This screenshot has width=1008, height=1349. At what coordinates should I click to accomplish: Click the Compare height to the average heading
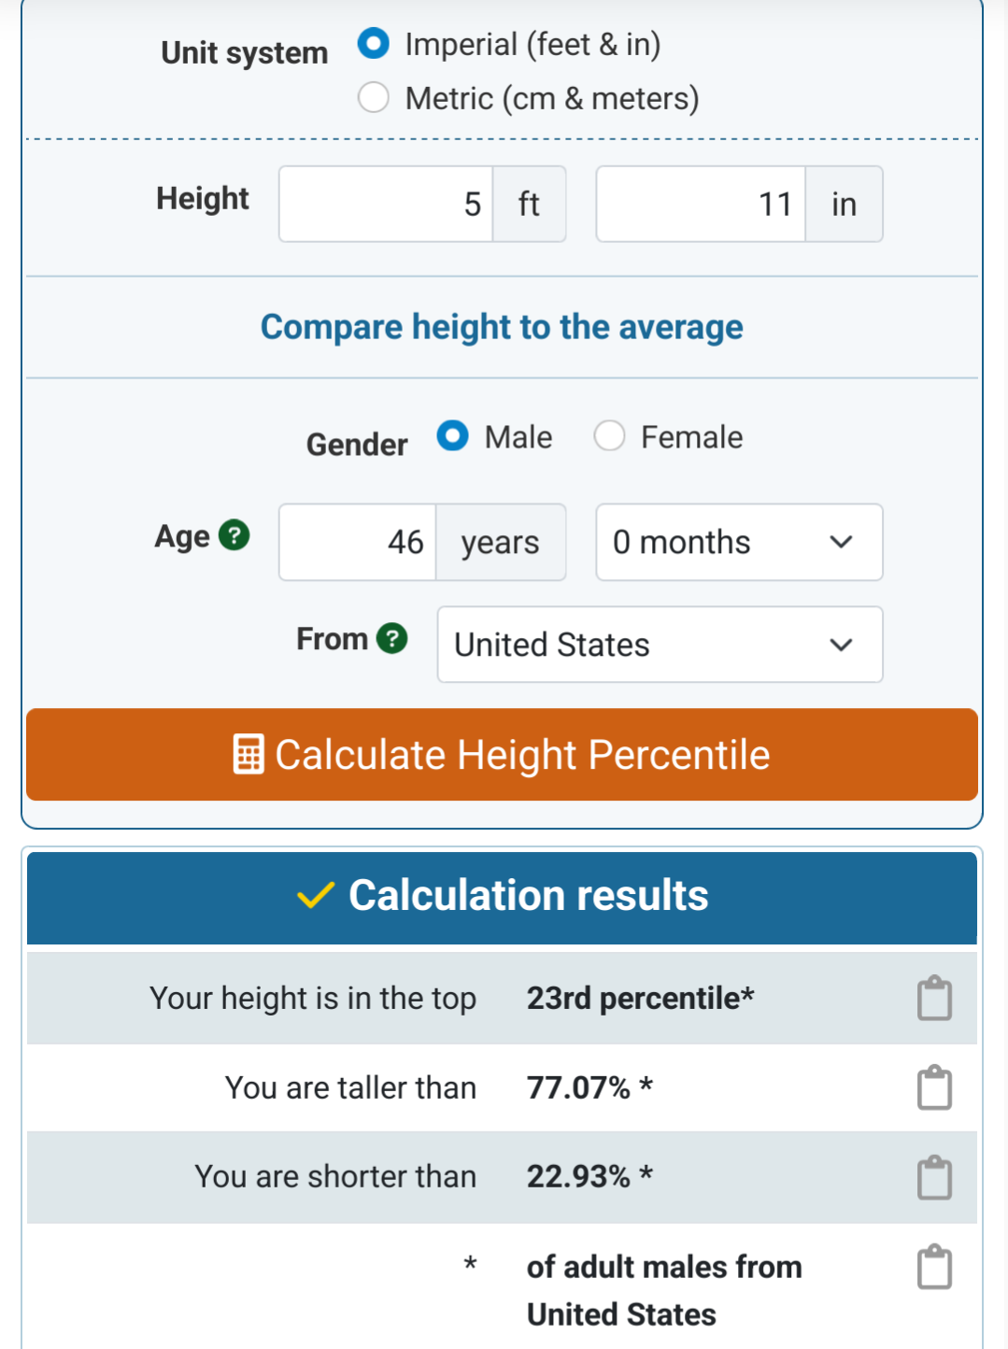502,327
